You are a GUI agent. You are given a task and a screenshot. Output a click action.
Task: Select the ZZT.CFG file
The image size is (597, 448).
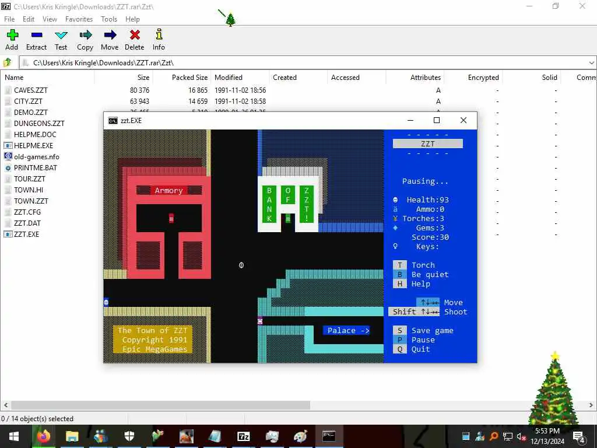[27, 212]
